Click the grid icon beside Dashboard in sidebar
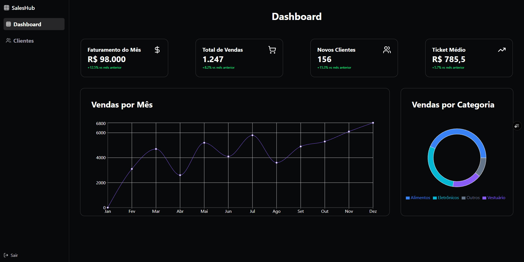The height and width of the screenshot is (262, 524). coord(8,24)
